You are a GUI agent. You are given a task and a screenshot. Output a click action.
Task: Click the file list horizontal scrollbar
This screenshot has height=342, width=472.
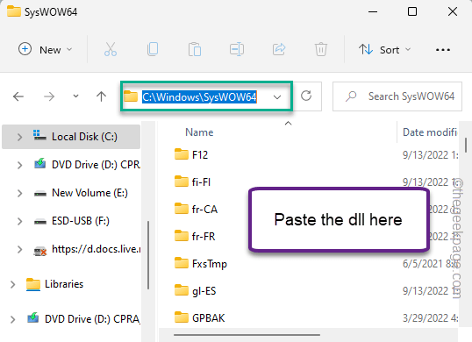pyautogui.click(x=247, y=334)
